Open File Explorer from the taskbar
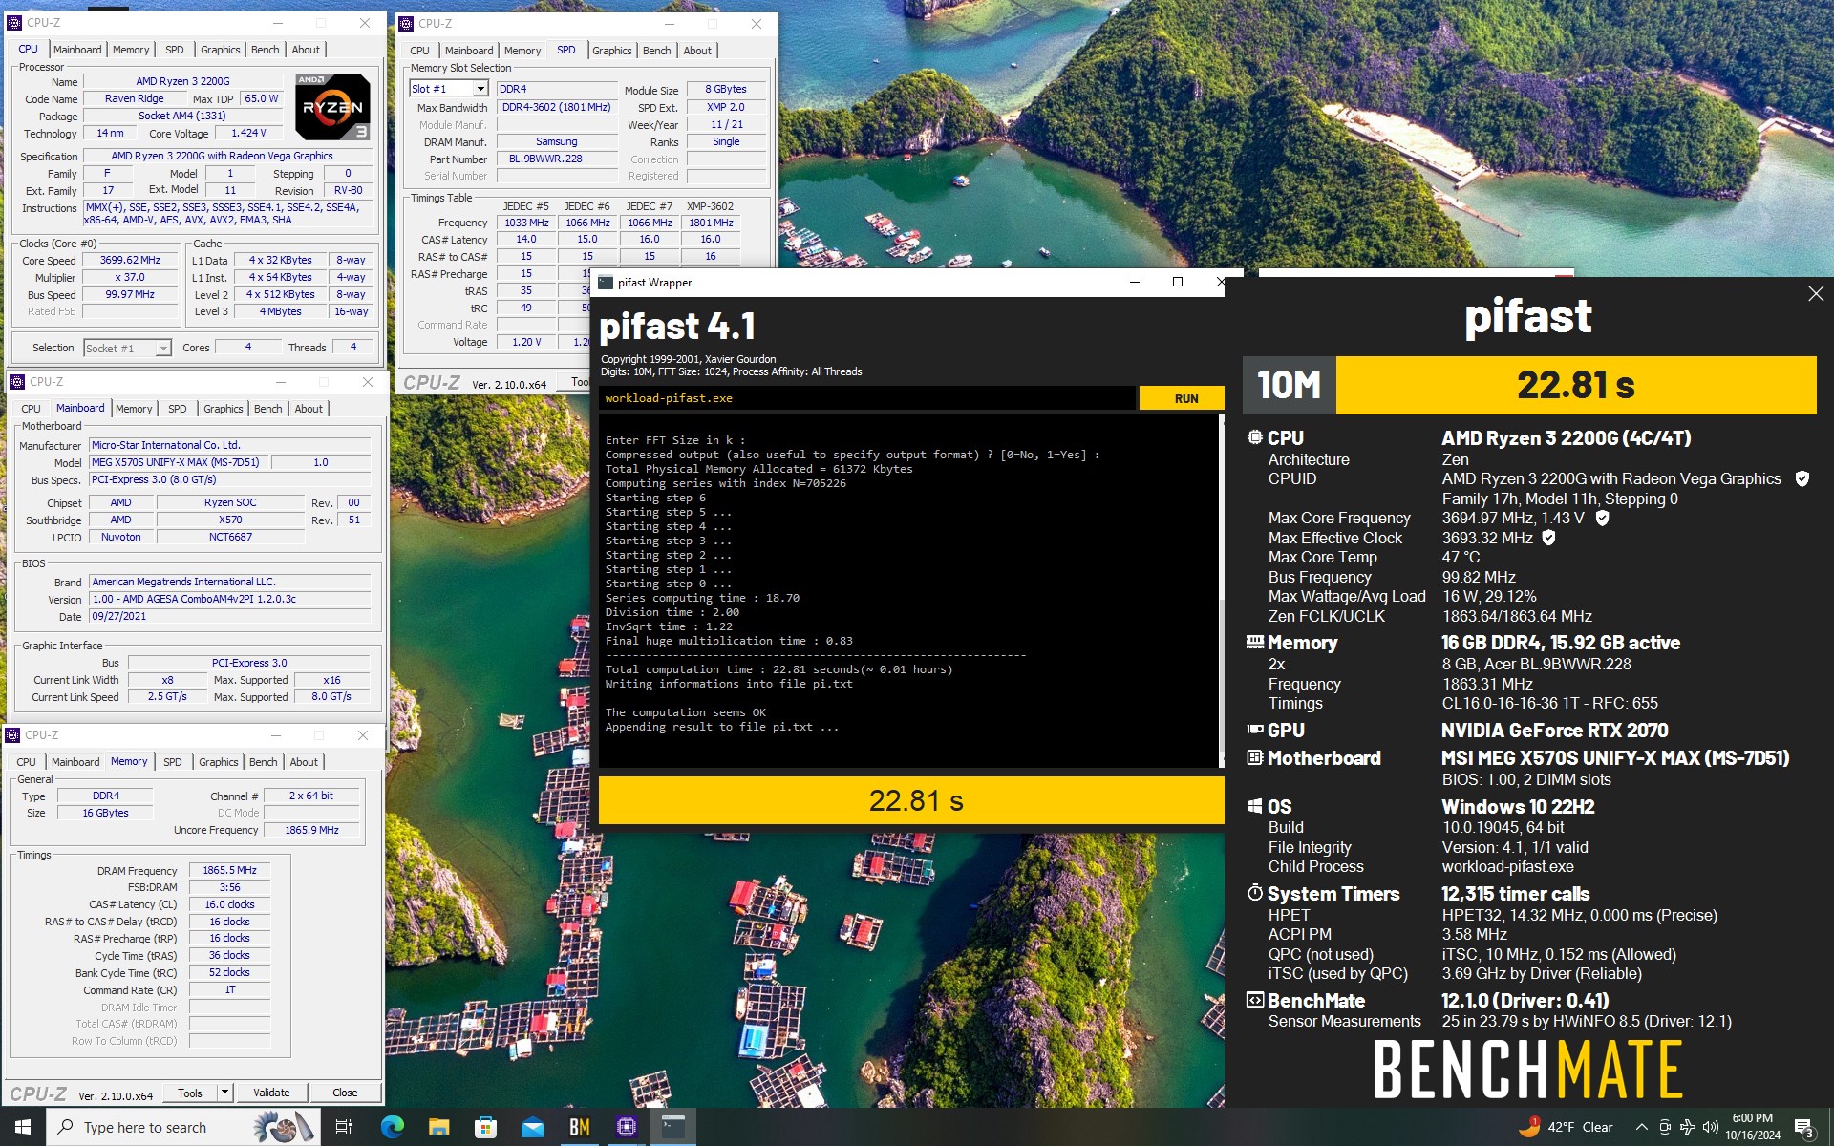This screenshot has width=1834, height=1146. point(438,1127)
